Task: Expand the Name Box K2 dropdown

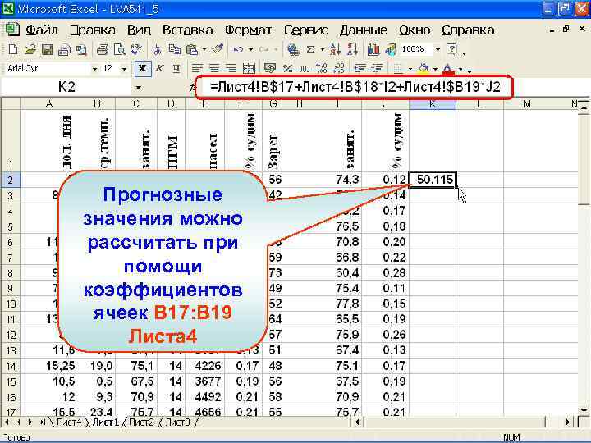Action: point(139,88)
